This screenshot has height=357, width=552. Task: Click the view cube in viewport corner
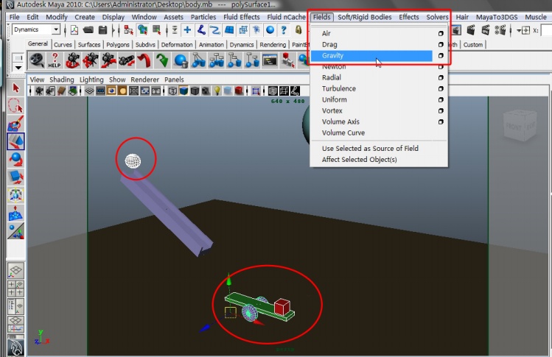pyautogui.click(x=520, y=124)
